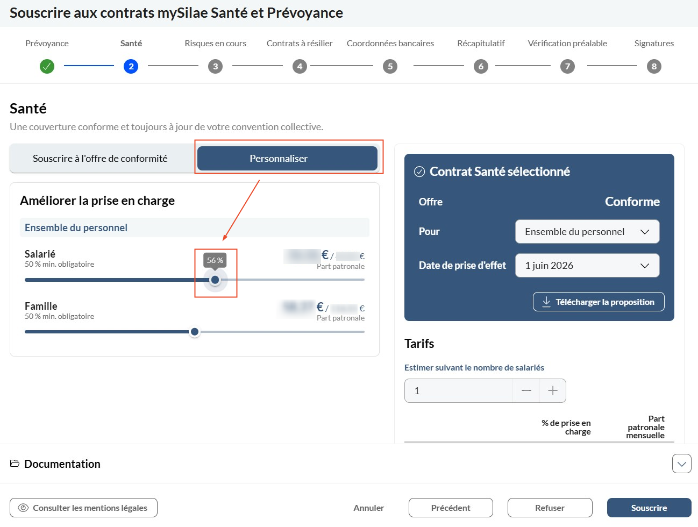Viewport: 698px width, 527px height.
Task: Click the Tarifs heading
Action: (x=419, y=344)
